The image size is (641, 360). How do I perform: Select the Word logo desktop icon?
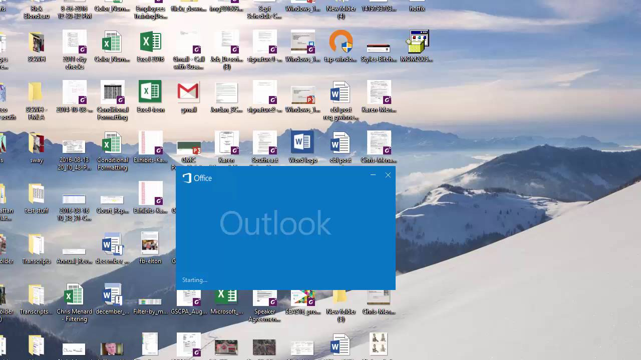pos(302,142)
